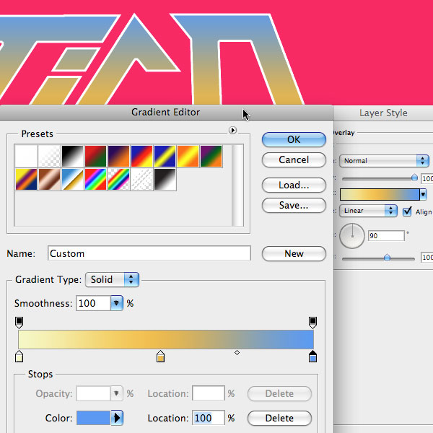Select the blue color stop
The height and width of the screenshot is (433, 433).
(x=312, y=357)
